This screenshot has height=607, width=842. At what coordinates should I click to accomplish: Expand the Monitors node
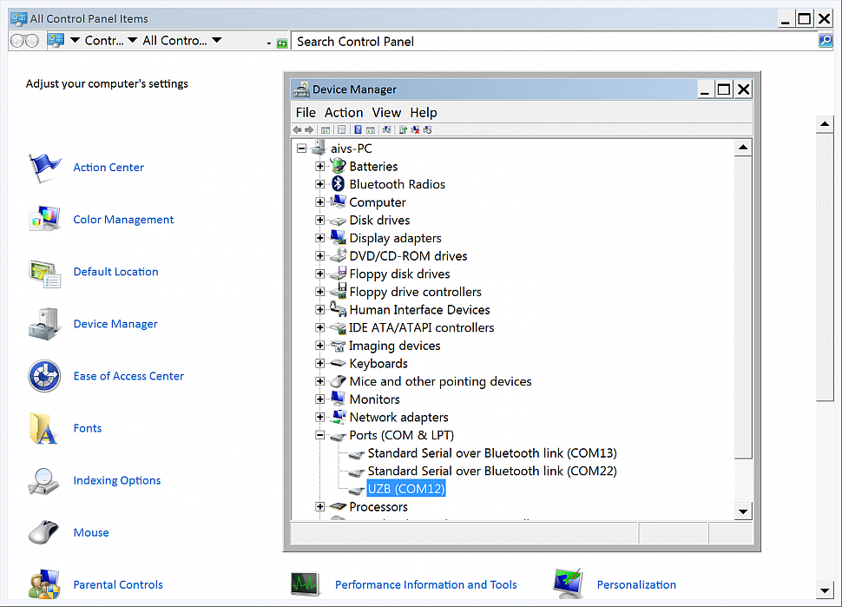[x=320, y=399]
